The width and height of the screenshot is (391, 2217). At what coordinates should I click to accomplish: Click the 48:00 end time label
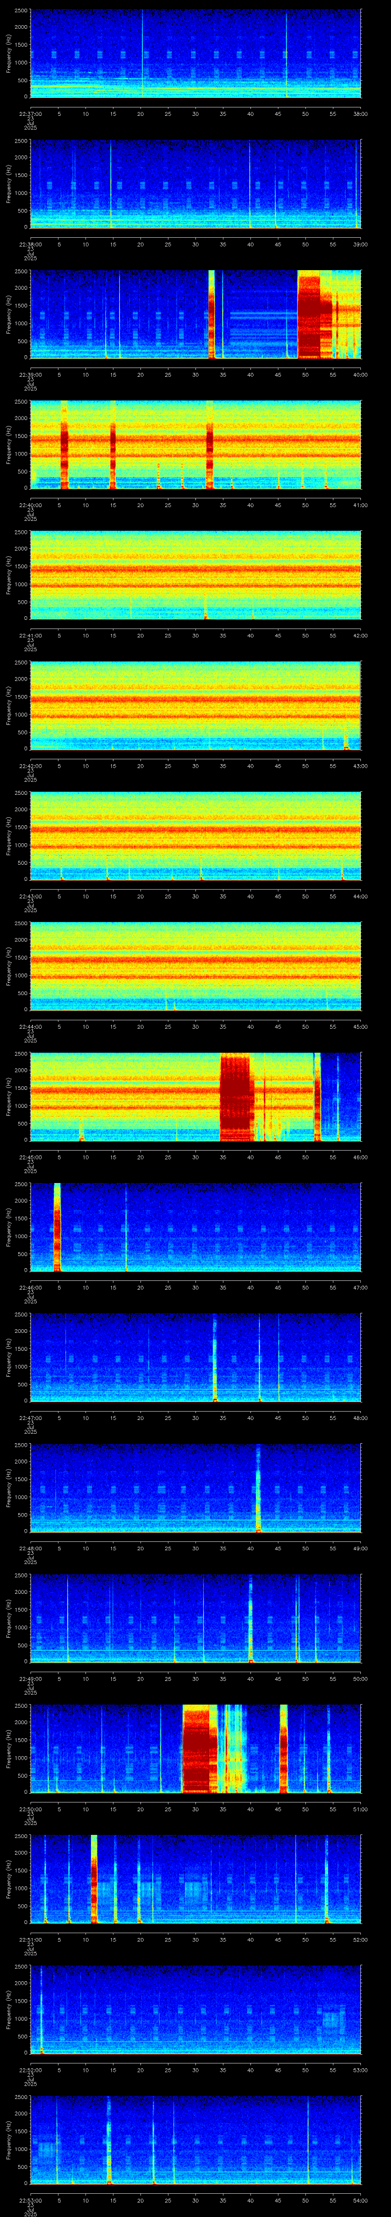pos(360,1418)
